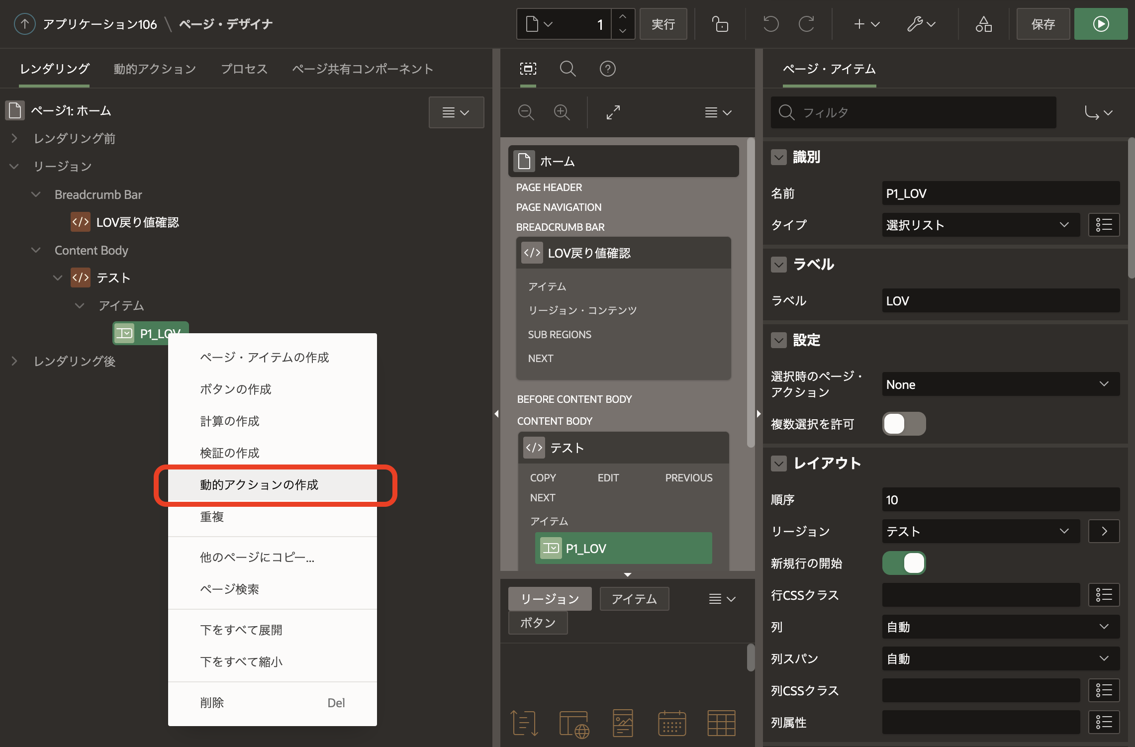This screenshot has height=747, width=1135.
Task: Open the property editor go-to-group menu
Action: pos(1098,112)
